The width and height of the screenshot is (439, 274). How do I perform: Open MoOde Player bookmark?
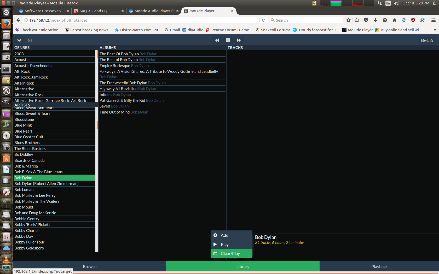point(357,30)
